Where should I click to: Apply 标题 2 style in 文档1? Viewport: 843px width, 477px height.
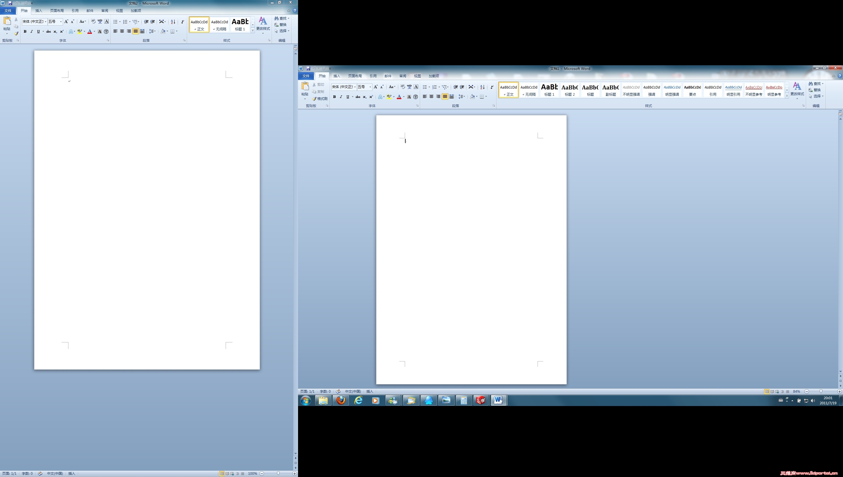[x=570, y=90]
